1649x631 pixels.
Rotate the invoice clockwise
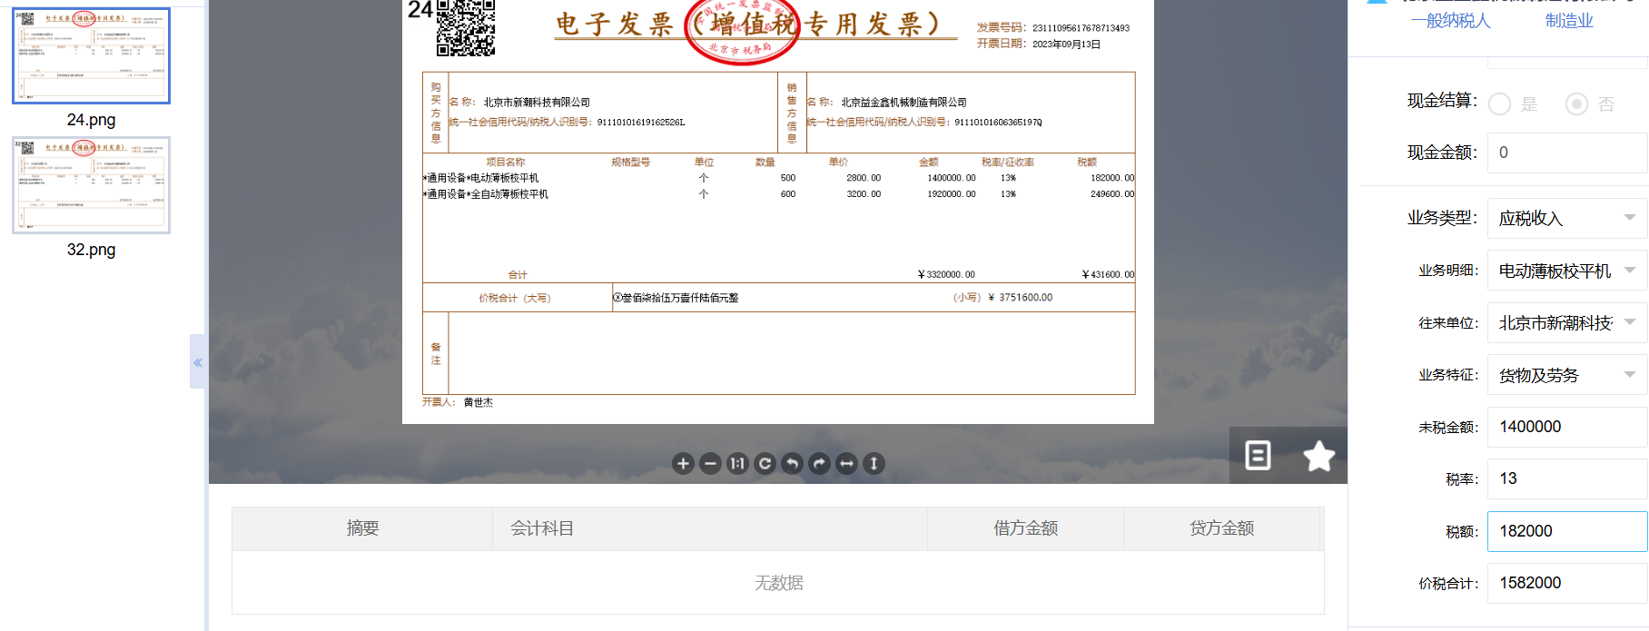pos(819,464)
